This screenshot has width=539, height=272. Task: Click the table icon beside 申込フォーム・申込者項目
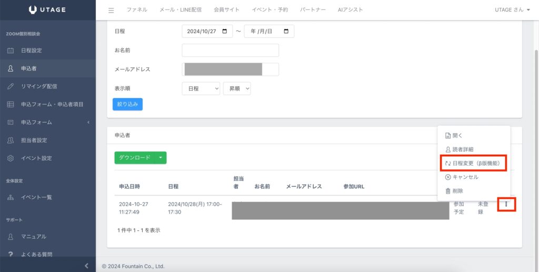tap(11, 104)
